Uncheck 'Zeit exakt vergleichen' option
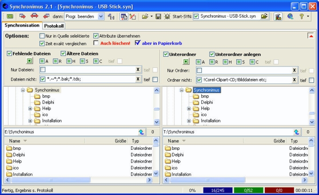Screen dimensions: 319x195 click(x=42, y=43)
